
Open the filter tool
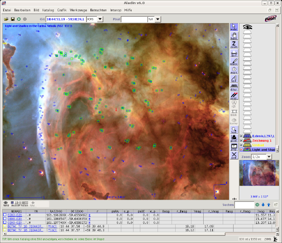[234, 86]
